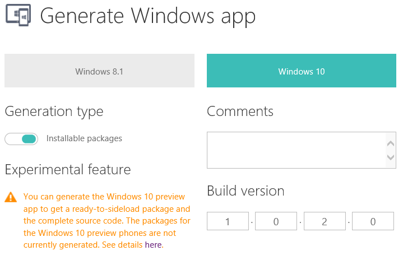Select the last build version field
Viewport: 403px width, 260px height.
373,221
